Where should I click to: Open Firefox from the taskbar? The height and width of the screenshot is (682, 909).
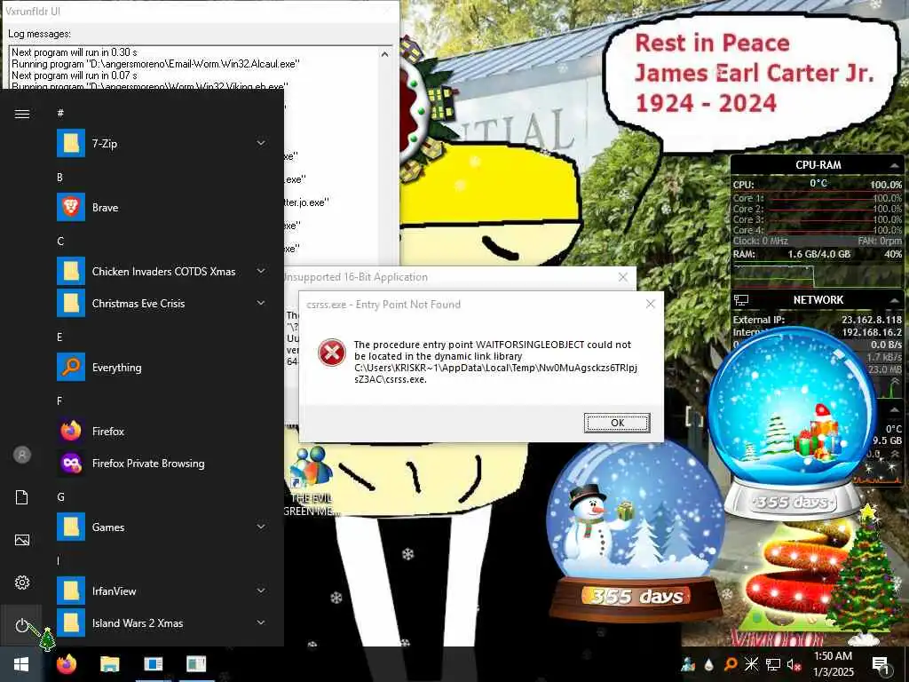[67, 664]
